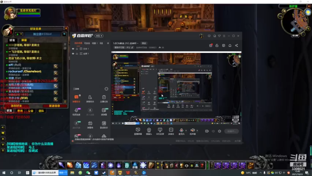Image resolution: width=312 pixels, height=176 pixels.
Task: Open the 房管助手 room manager tool
Action: pos(90,99)
